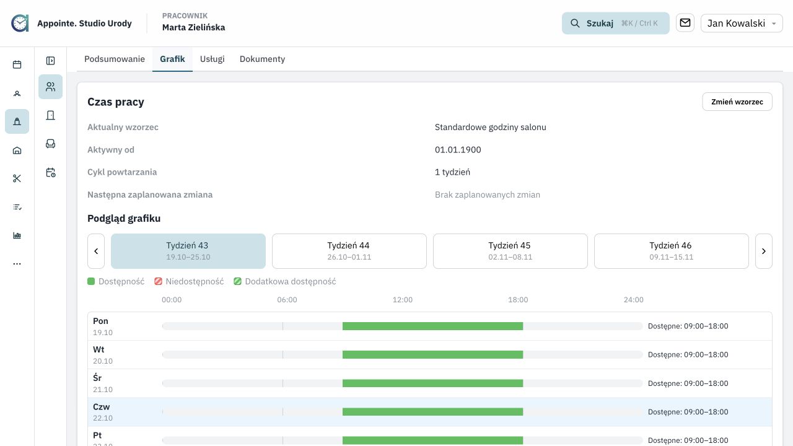Open the Dokumenty tab
Screen dimensions: 793x446
263,59
